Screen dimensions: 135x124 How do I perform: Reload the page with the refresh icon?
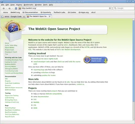[16, 8]
